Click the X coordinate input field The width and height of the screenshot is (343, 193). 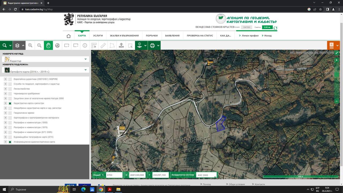pos(137,175)
